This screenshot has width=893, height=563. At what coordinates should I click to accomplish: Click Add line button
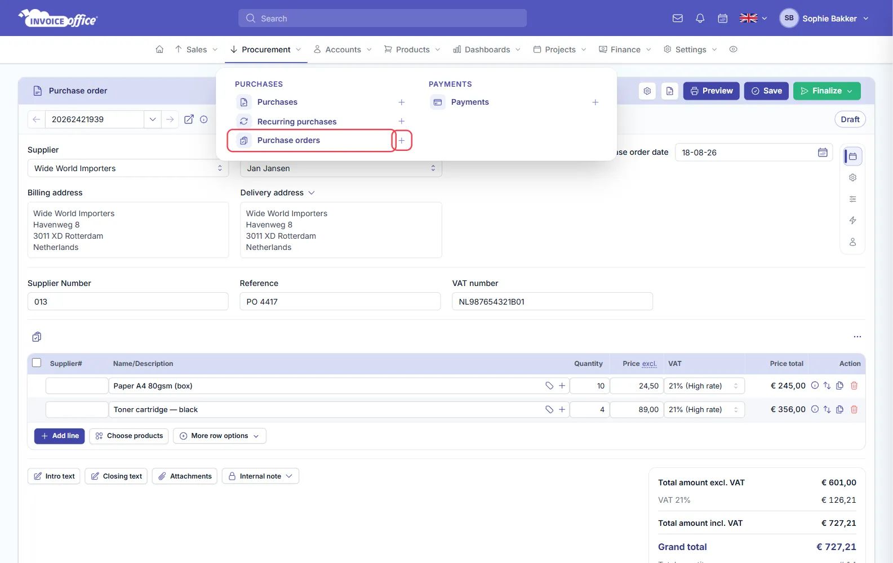[59, 436]
